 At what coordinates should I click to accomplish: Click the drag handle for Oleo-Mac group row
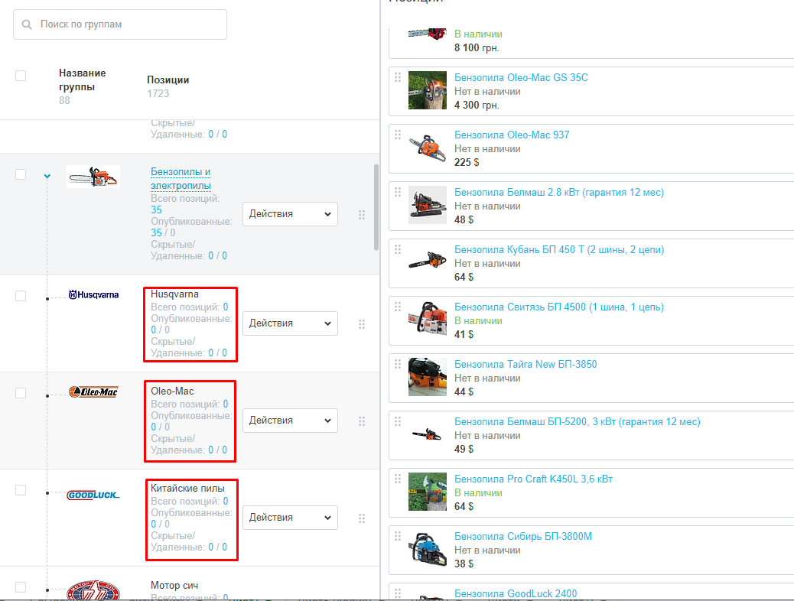pos(362,421)
